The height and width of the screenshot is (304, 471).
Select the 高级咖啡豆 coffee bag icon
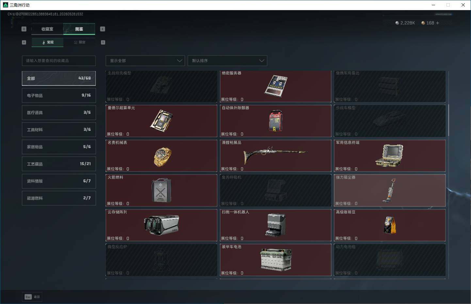point(390,225)
